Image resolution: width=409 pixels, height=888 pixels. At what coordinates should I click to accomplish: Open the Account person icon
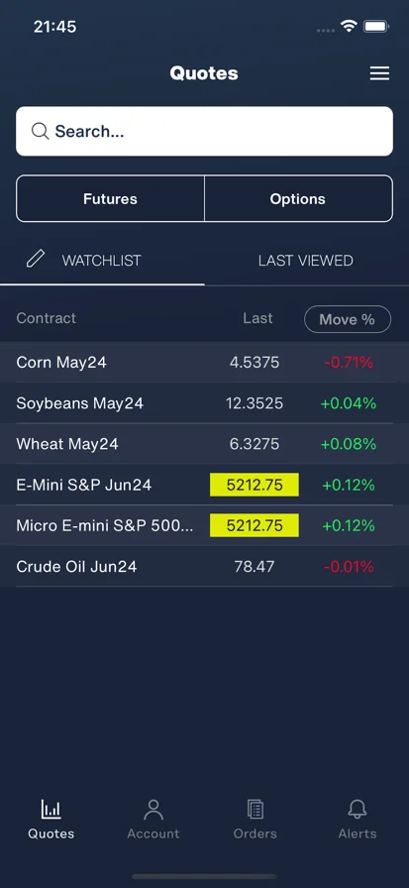(153, 810)
